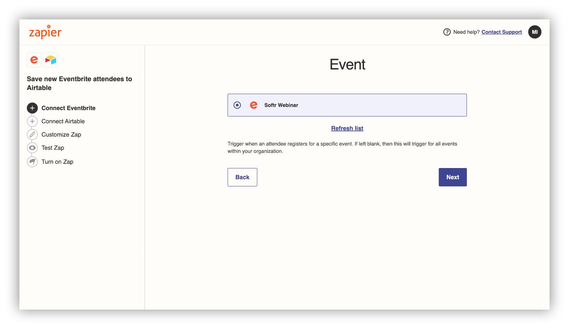Click the Eventbrite app icon in sidebar

coord(34,60)
